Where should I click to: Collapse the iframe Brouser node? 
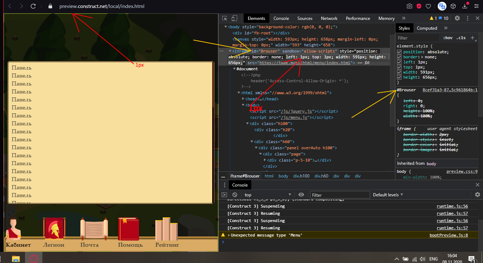pos(230,51)
